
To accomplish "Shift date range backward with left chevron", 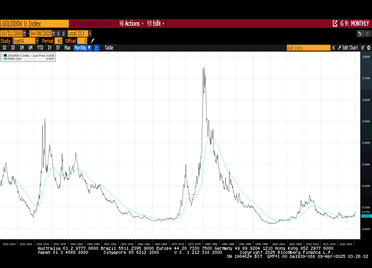I will pos(58,33).
